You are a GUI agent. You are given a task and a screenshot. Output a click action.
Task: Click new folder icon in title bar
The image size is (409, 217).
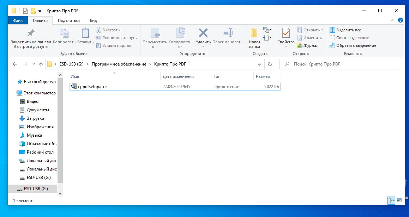point(33,11)
